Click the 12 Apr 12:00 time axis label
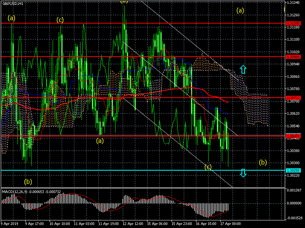The height and width of the screenshot is (228, 305). [133, 224]
